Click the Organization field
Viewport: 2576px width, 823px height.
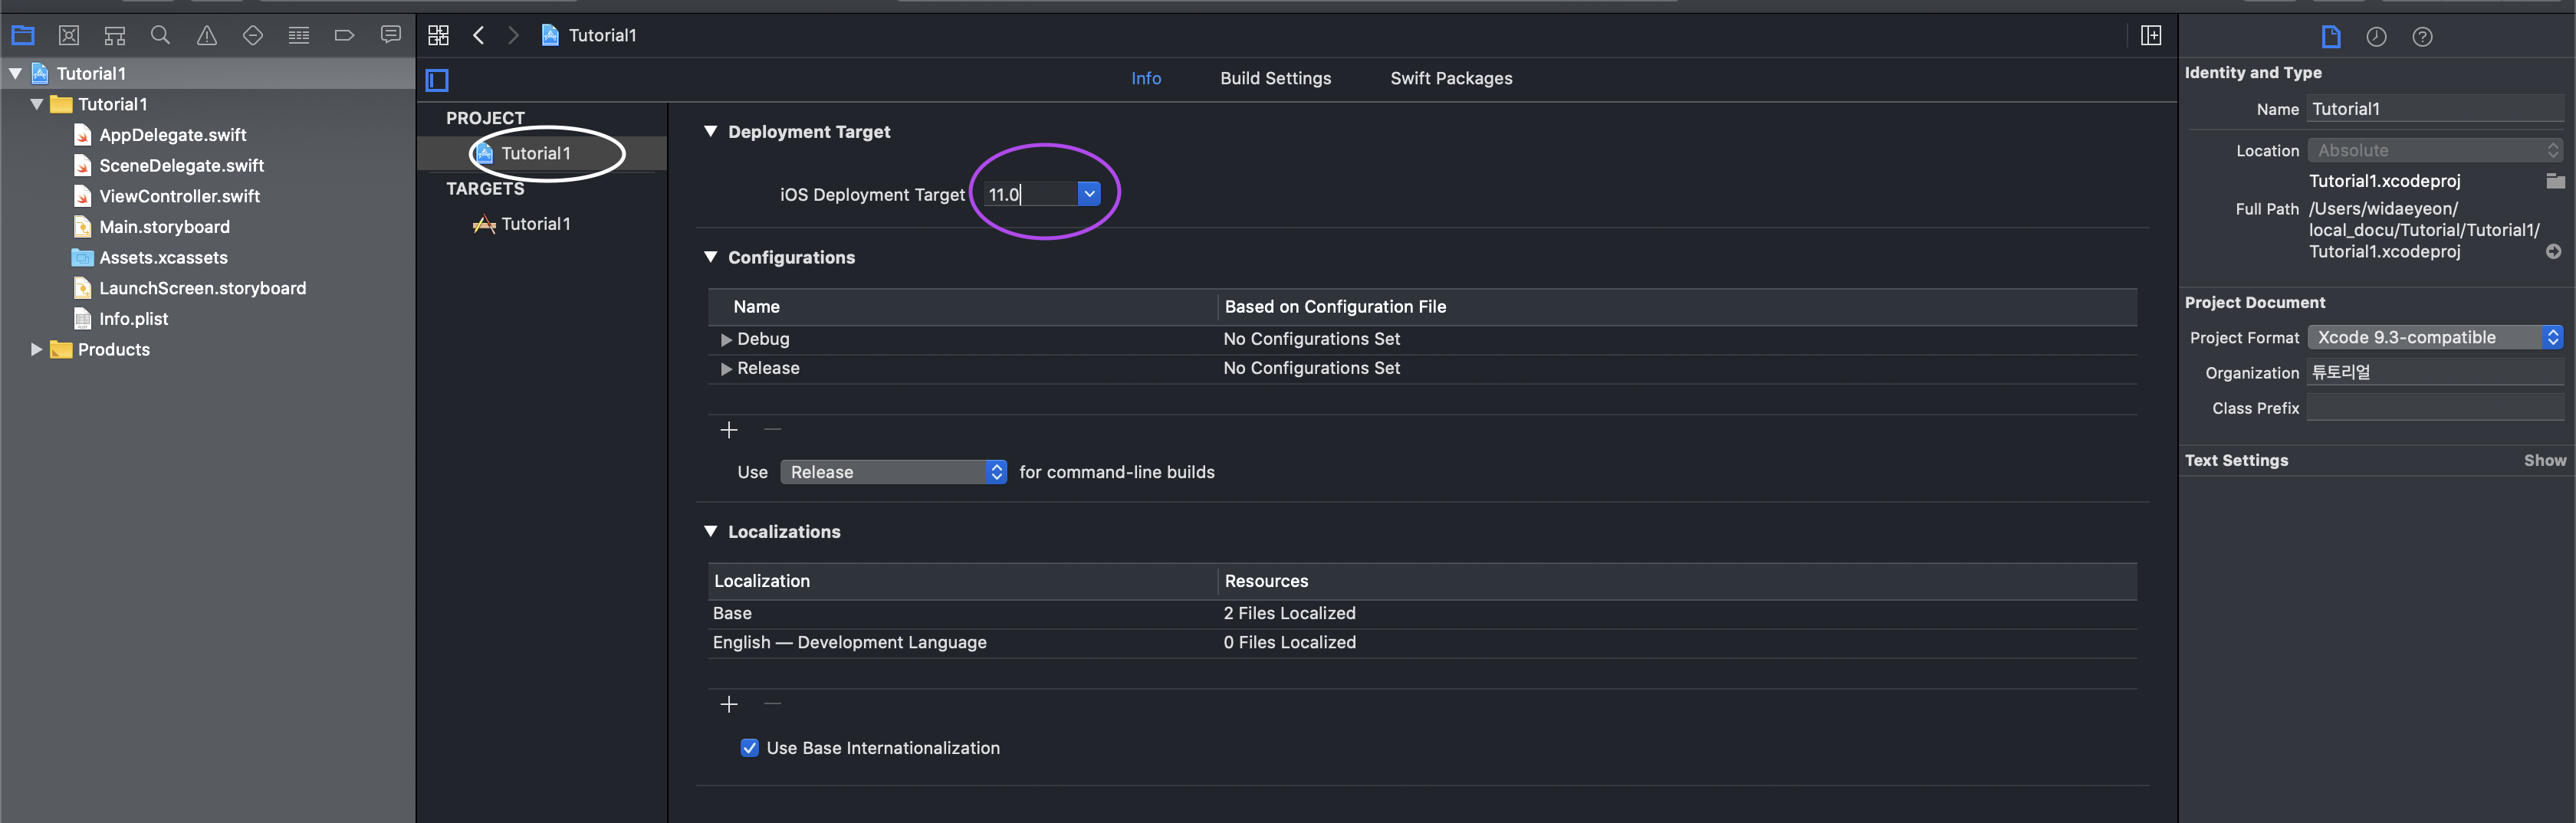(x=2435, y=373)
